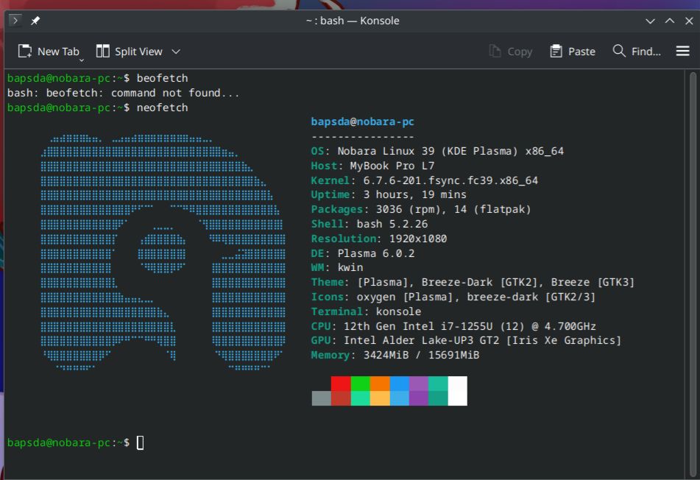
Task: Click the Nobara ASCII logo
Action: coord(163,253)
